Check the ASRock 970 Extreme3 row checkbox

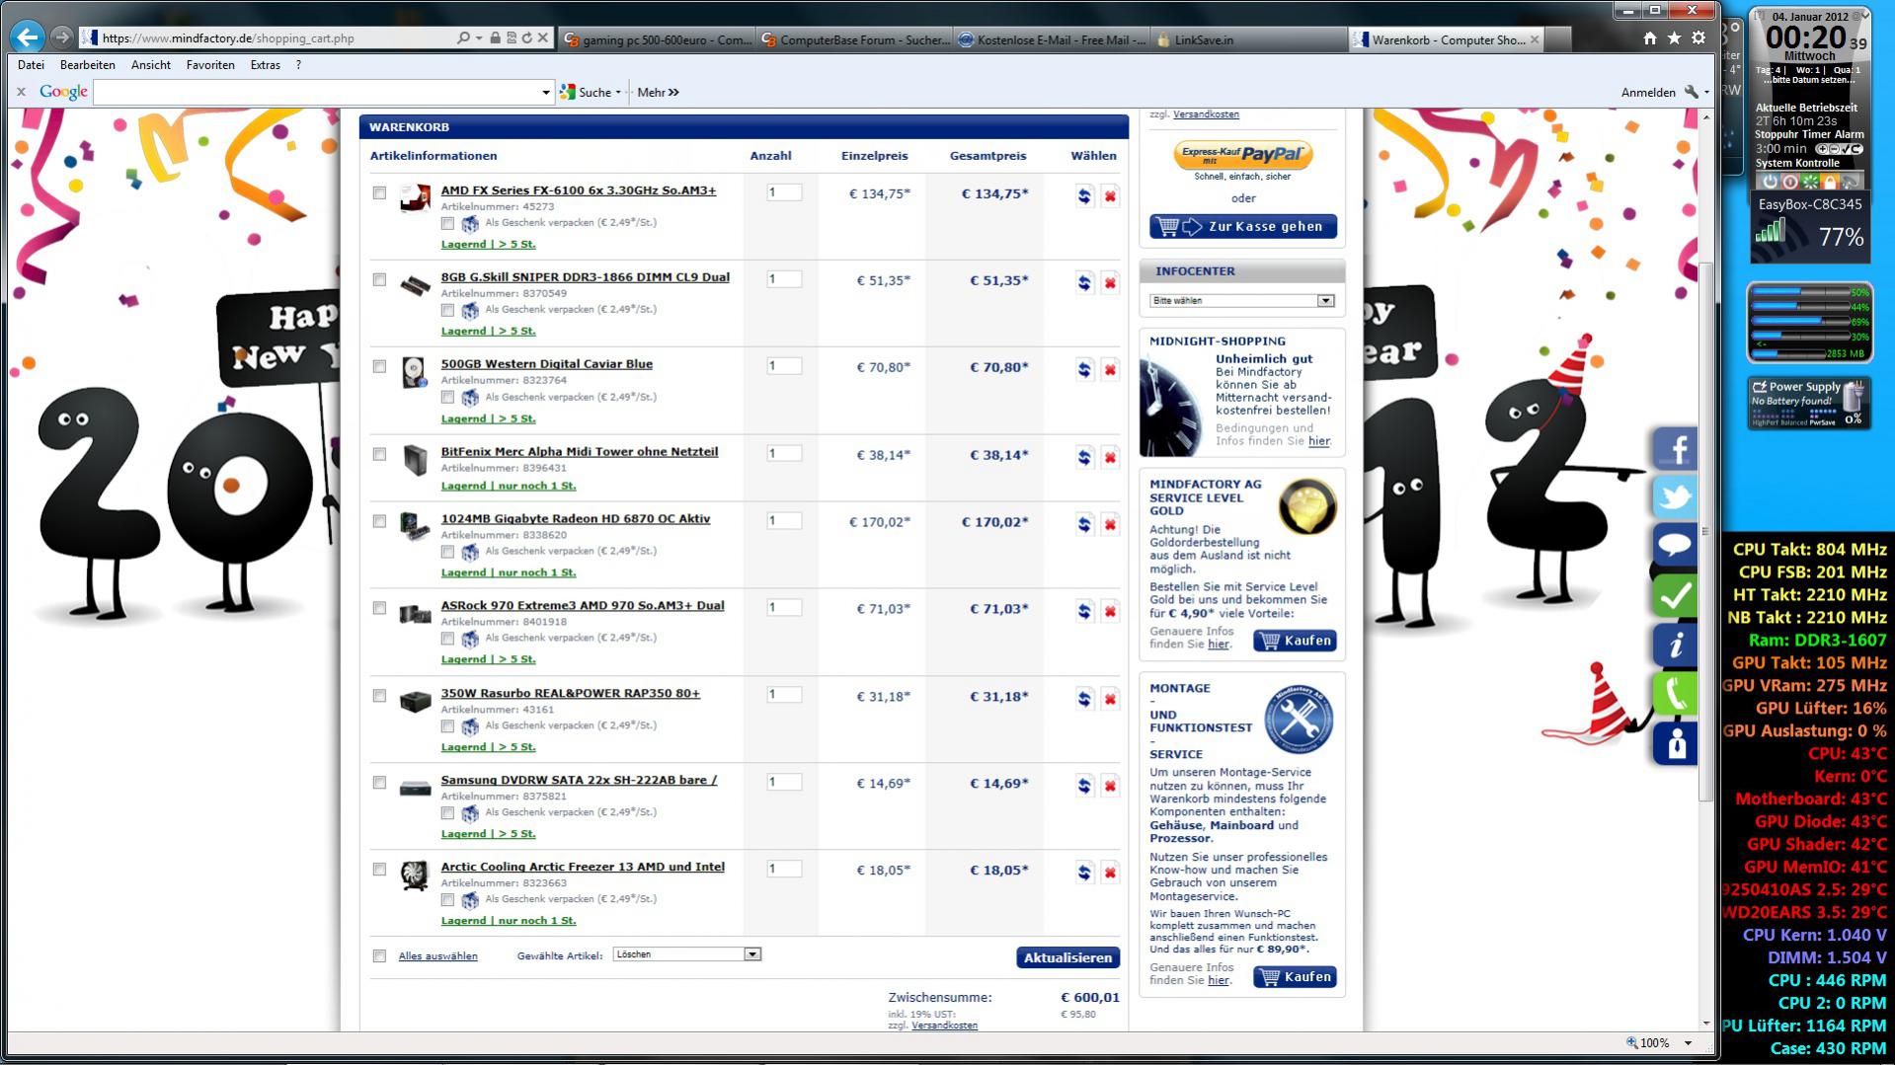point(379,608)
